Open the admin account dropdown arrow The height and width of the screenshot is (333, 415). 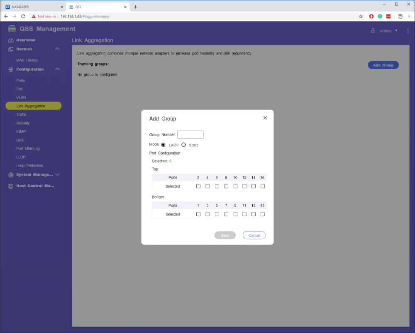pos(396,30)
